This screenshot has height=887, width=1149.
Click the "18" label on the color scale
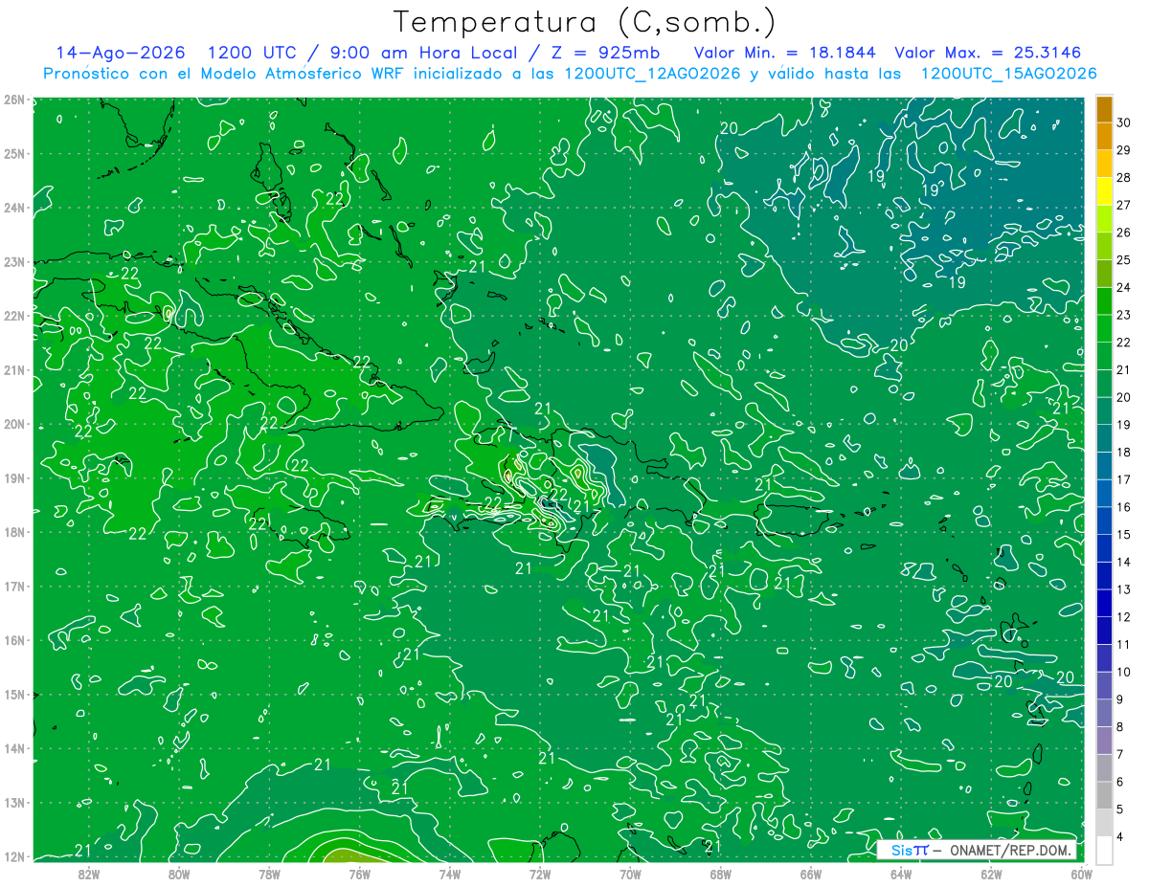tap(1124, 453)
